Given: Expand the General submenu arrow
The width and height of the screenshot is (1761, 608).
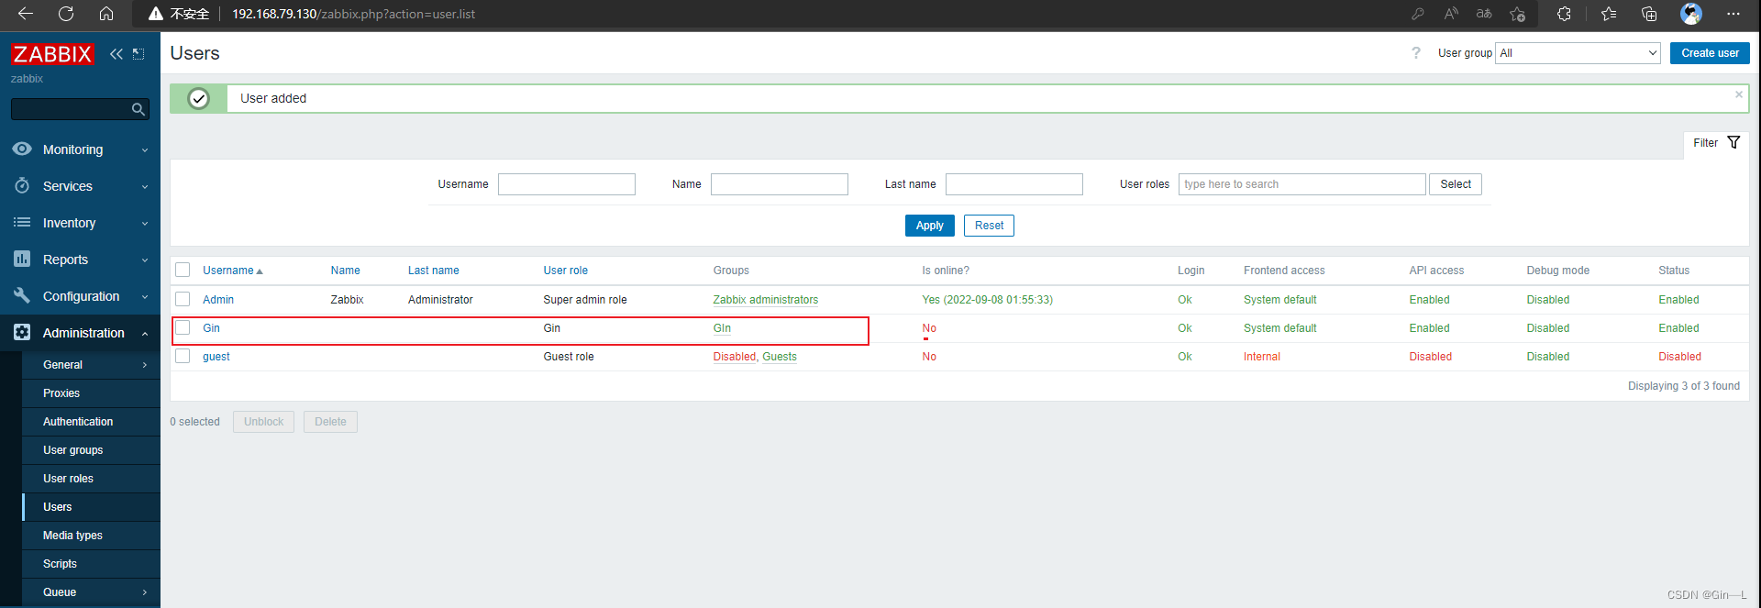Looking at the screenshot, I should [145, 365].
